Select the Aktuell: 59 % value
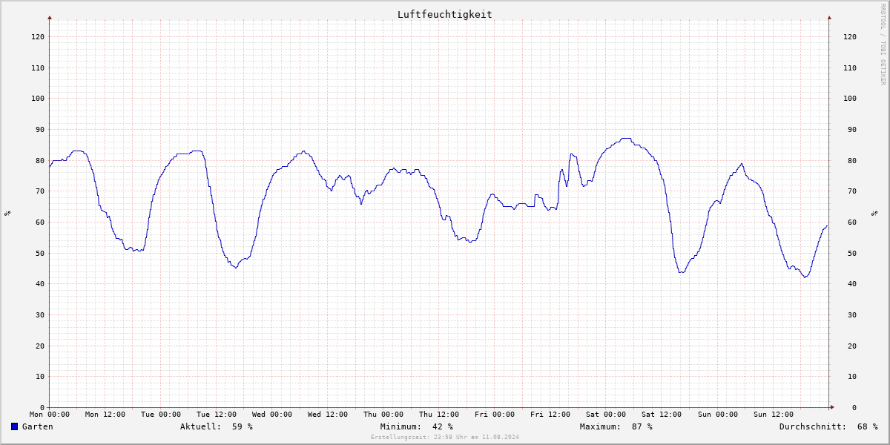The width and height of the screenshot is (890, 445). pos(217,426)
